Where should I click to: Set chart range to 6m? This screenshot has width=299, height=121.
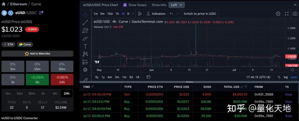(x=110, y=77)
